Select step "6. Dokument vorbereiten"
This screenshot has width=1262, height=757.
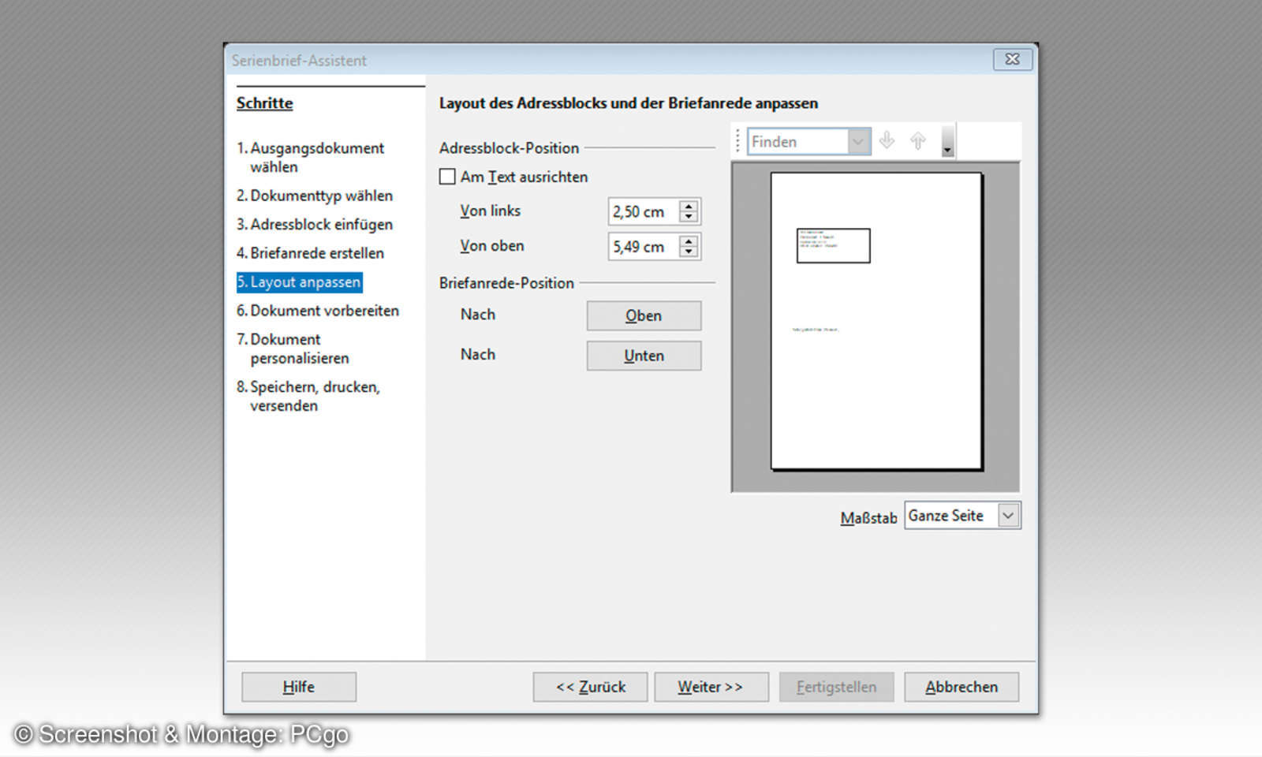(317, 311)
